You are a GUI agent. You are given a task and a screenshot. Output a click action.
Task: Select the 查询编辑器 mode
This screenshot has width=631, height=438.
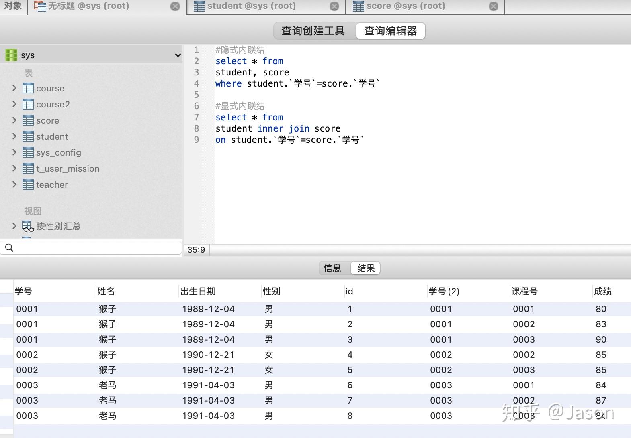[x=391, y=31]
